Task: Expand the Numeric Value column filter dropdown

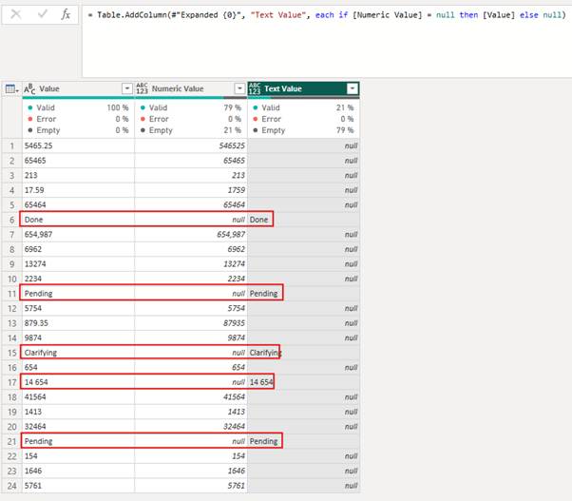Action: click(238, 88)
